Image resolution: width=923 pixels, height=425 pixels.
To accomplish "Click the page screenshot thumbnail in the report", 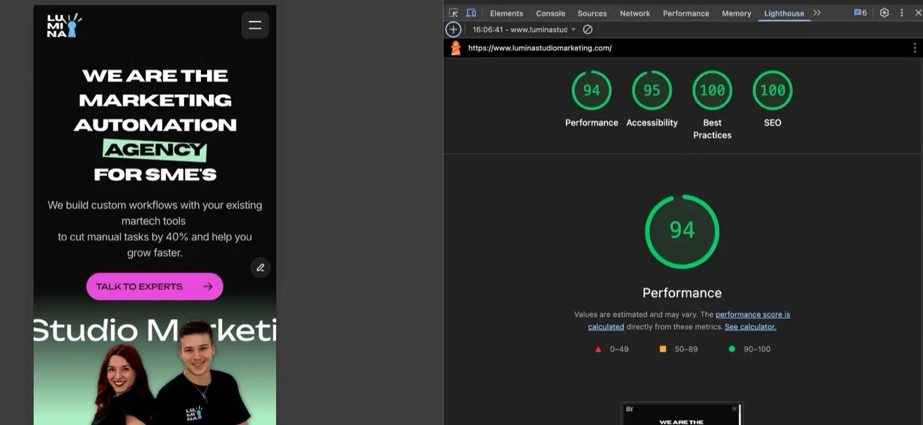I will point(682,414).
